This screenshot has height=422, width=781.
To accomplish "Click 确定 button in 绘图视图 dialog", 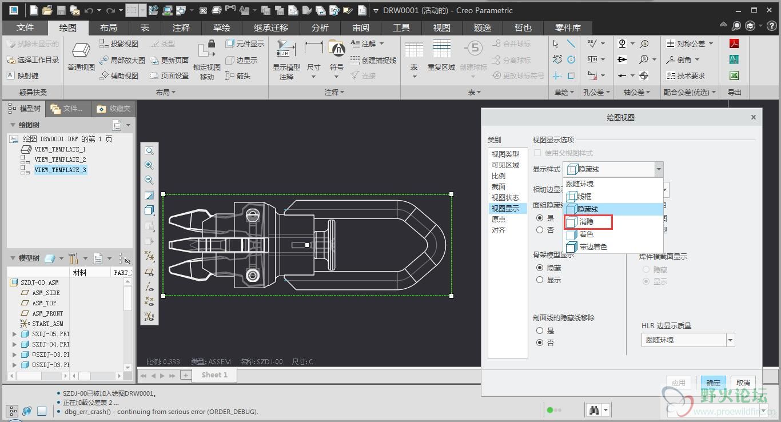I will point(714,383).
